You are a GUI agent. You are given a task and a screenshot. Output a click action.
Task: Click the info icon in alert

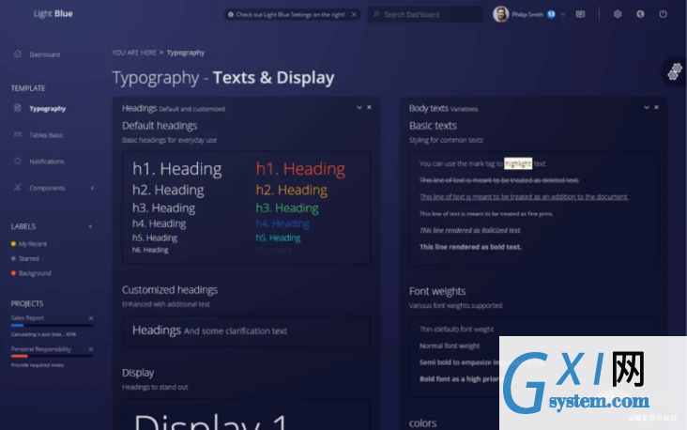(231, 14)
